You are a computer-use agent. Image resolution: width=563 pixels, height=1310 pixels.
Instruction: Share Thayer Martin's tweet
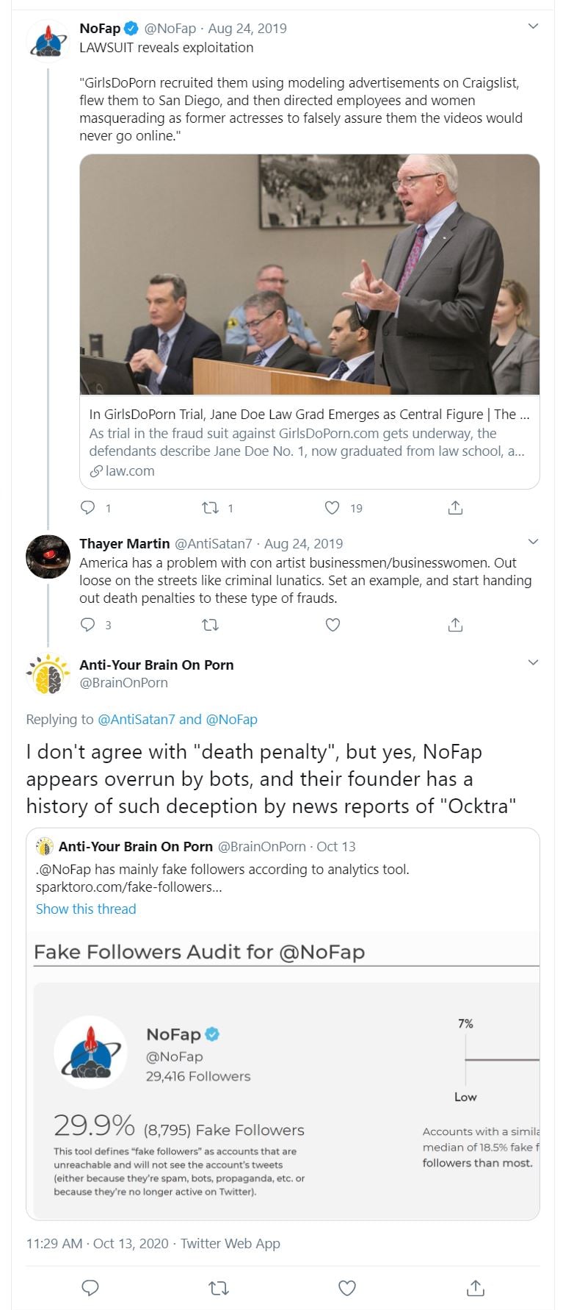tap(455, 625)
